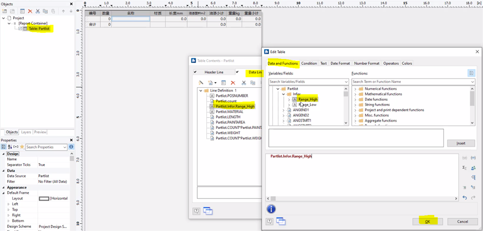Open the Search Variables/Fields dropdown
This screenshot has height=231, width=483.
(346, 82)
